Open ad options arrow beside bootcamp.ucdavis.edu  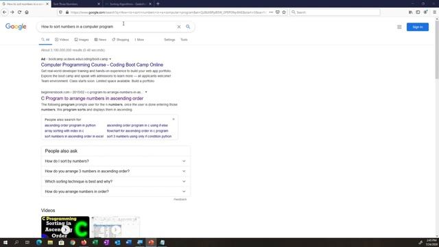click(110, 59)
